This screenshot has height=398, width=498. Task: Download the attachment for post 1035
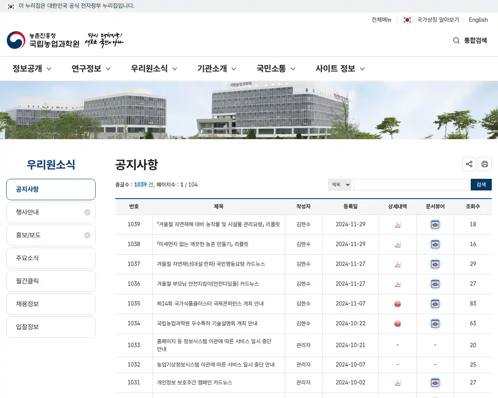point(398,304)
